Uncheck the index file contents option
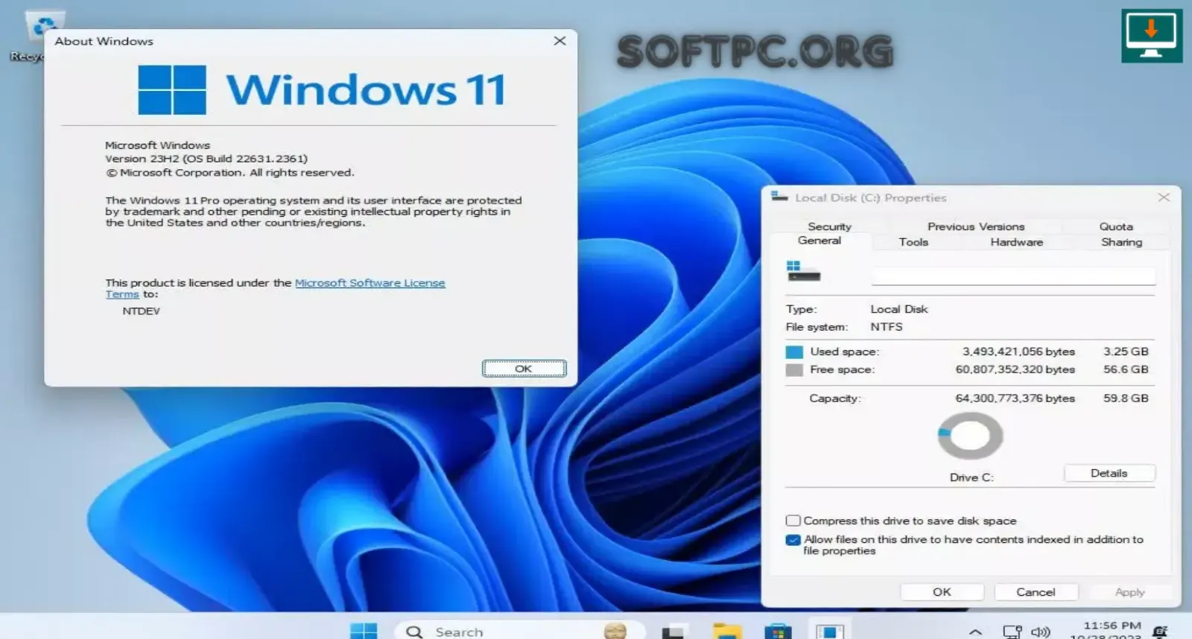This screenshot has height=639, width=1192. coord(793,540)
